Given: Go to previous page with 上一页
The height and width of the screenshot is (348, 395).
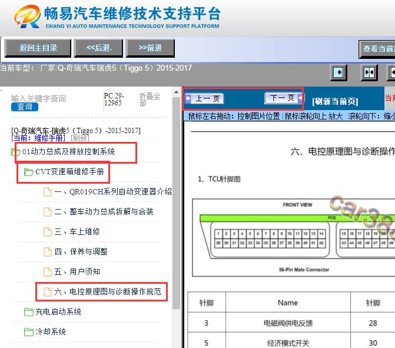Looking at the screenshot, I should click(x=204, y=98).
